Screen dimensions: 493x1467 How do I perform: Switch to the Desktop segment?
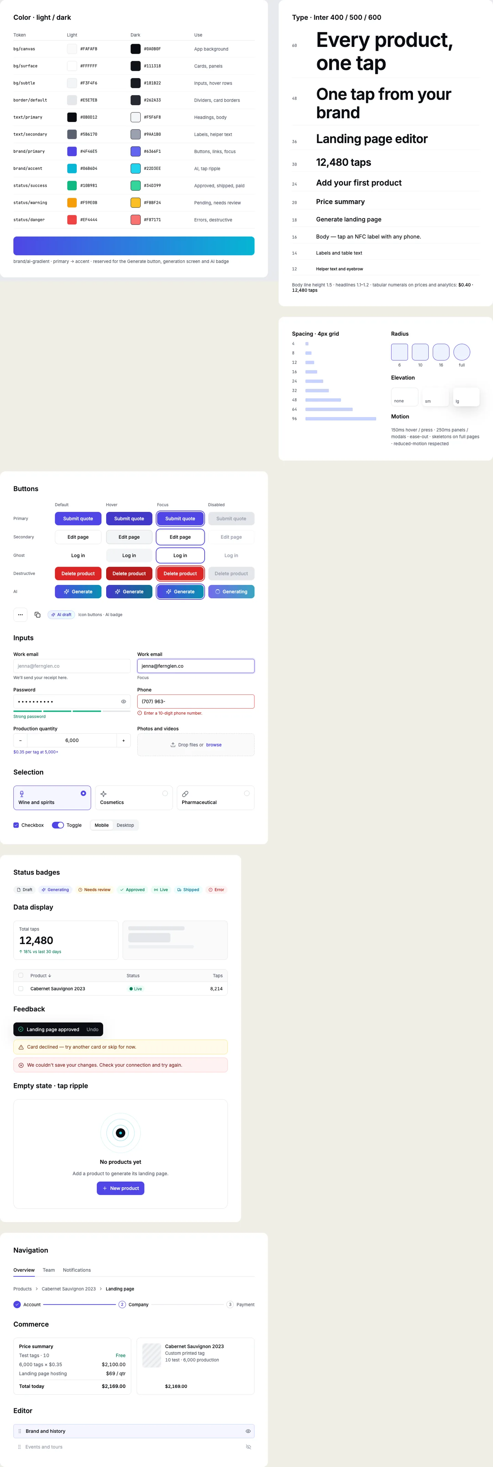[x=125, y=825]
